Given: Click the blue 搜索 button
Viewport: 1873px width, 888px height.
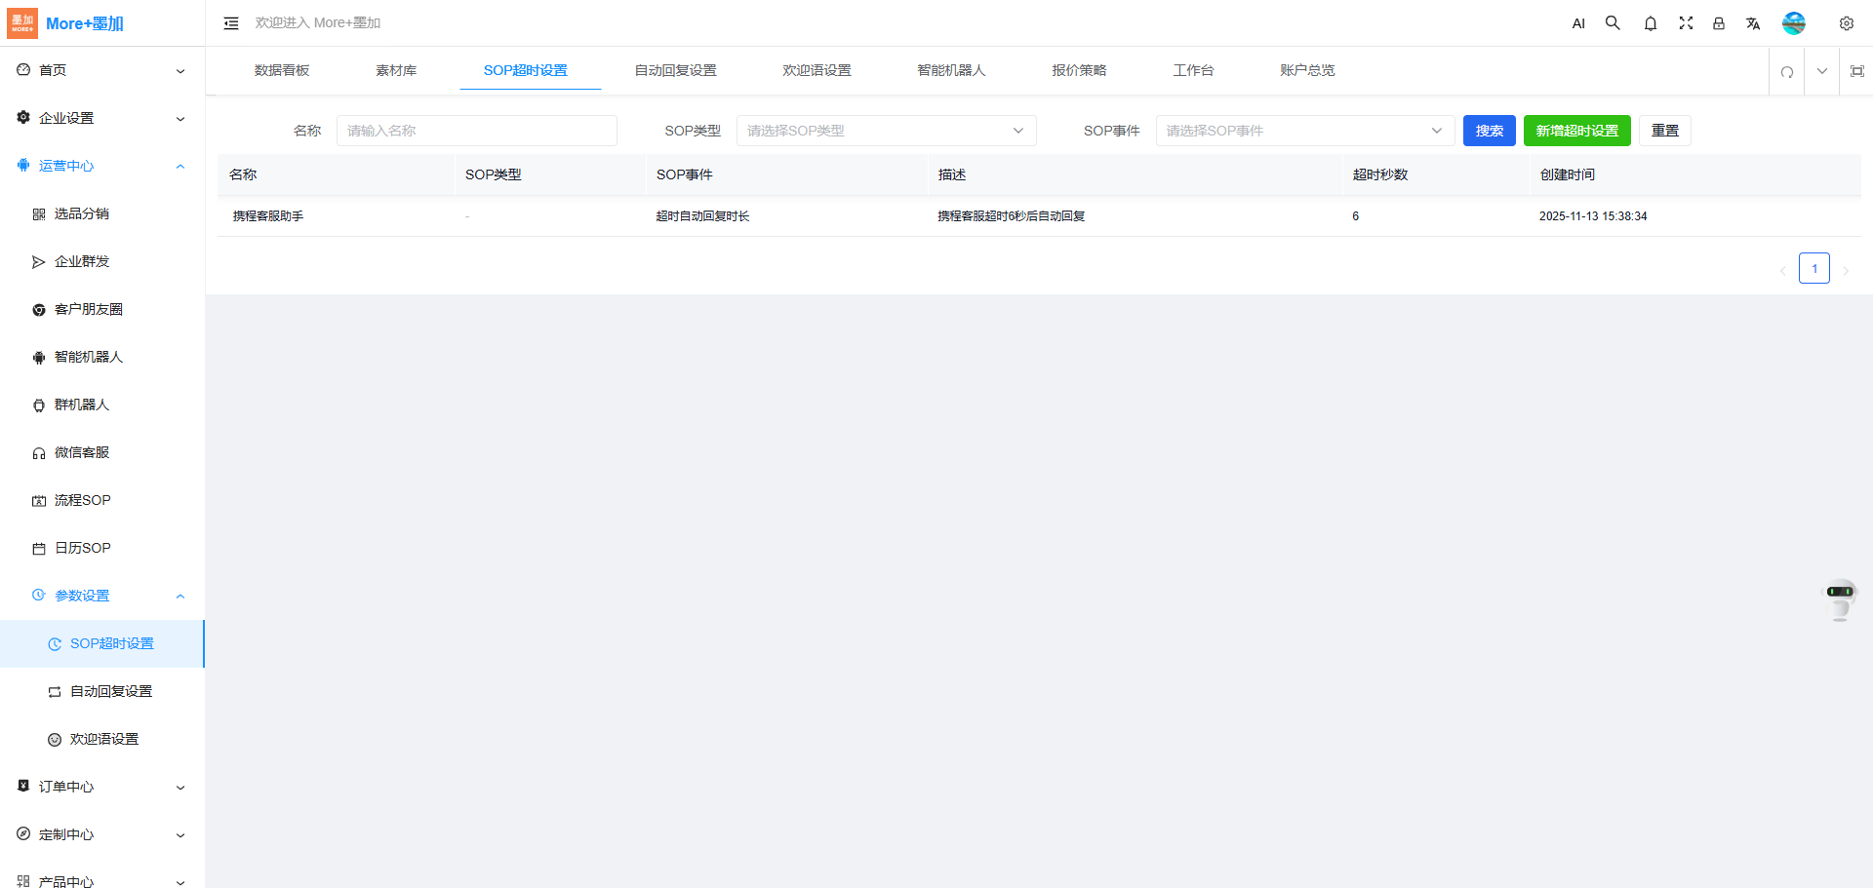Looking at the screenshot, I should pyautogui.click(x=1489, y=131).
